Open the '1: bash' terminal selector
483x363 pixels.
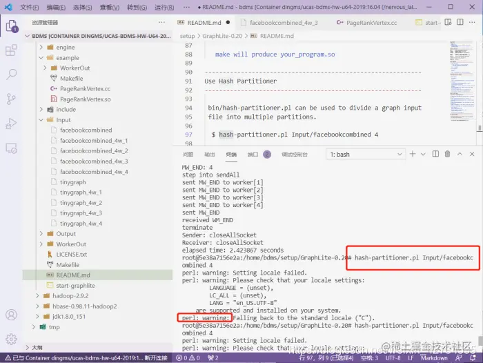coord(365,154)
